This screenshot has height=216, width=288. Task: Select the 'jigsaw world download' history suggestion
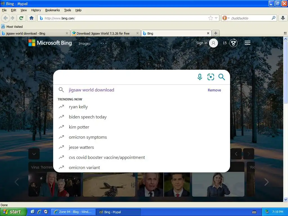[91, 90]
